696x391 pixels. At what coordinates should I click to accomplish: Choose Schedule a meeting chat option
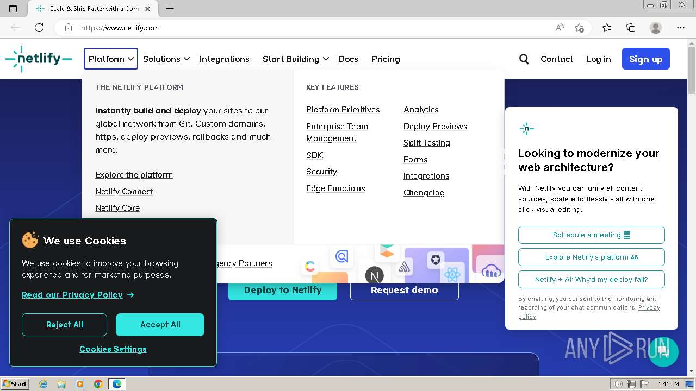592,235
